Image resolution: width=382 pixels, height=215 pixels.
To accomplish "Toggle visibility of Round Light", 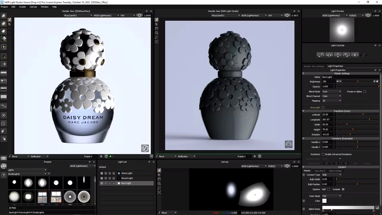I will pyautogui.click(x=102, y=178).
